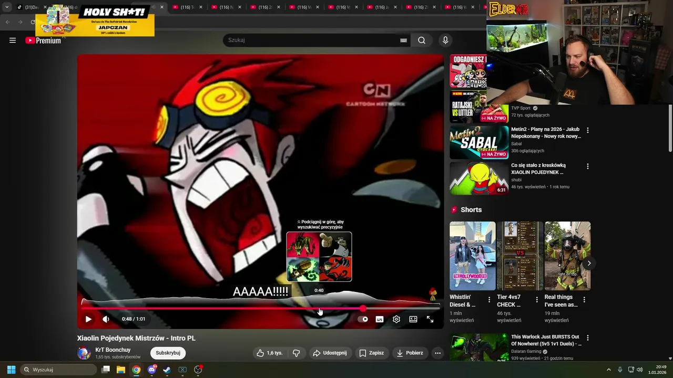
Task: Open options for Tier 4vs7 CHECK short
Action: (537, 300)
